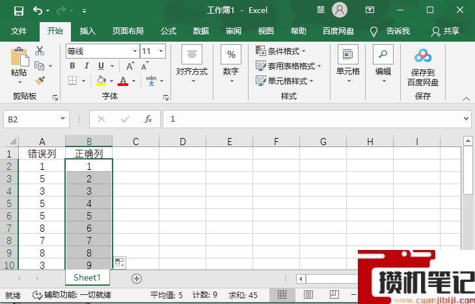The height and width of the screenshot is (304, 475).
Task: Open font color dropdown arrow
Action: [x=133, y=81]
